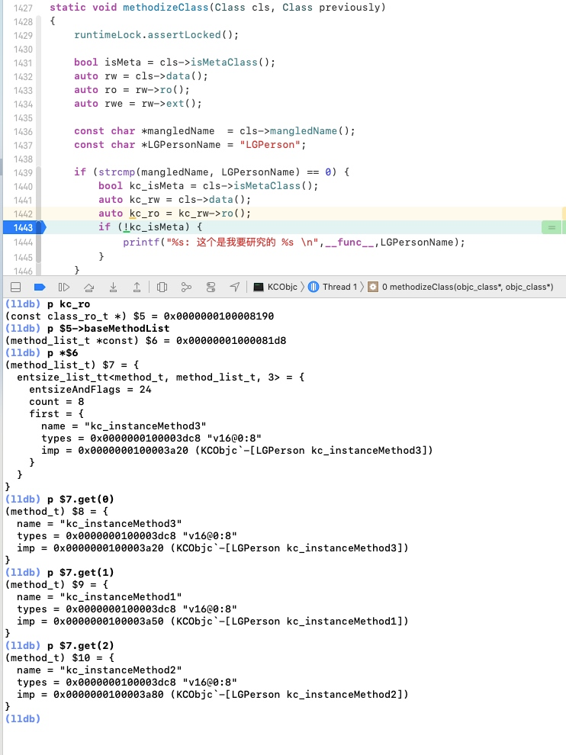
Task: Click the 'p kc_ro' console command
Action: (69, 304)
